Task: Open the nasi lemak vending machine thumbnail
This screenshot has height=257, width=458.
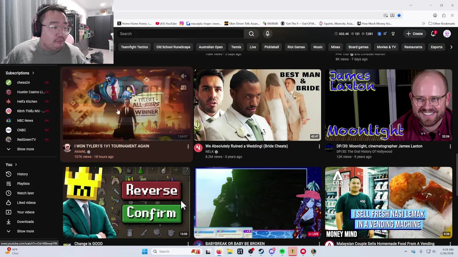Action: pos(389,202)
